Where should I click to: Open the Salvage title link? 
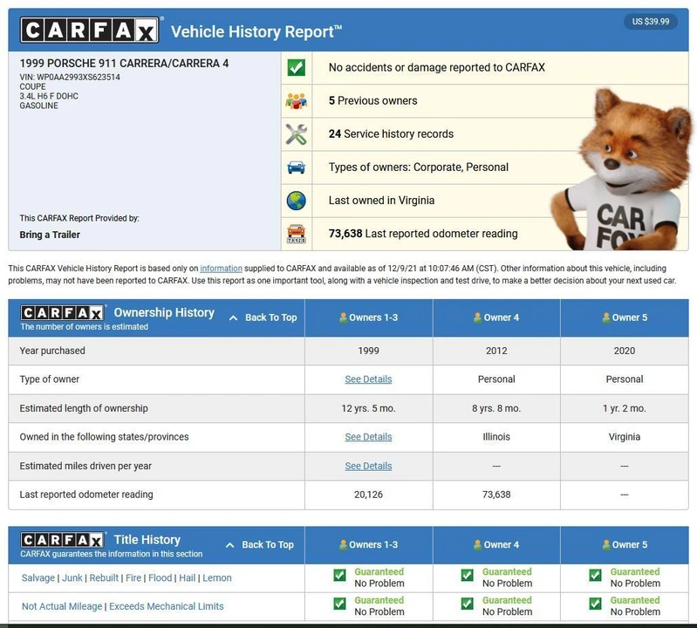pyautogui.click(x=38, y=577)
